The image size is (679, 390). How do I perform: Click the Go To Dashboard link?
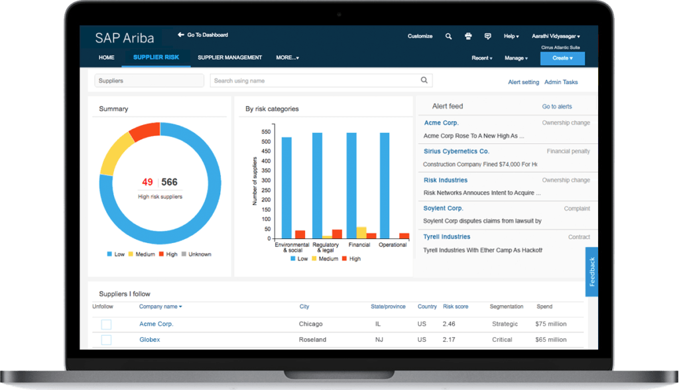(208, 35)
